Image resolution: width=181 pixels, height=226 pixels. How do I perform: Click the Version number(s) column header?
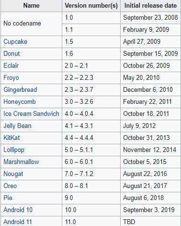91,6
